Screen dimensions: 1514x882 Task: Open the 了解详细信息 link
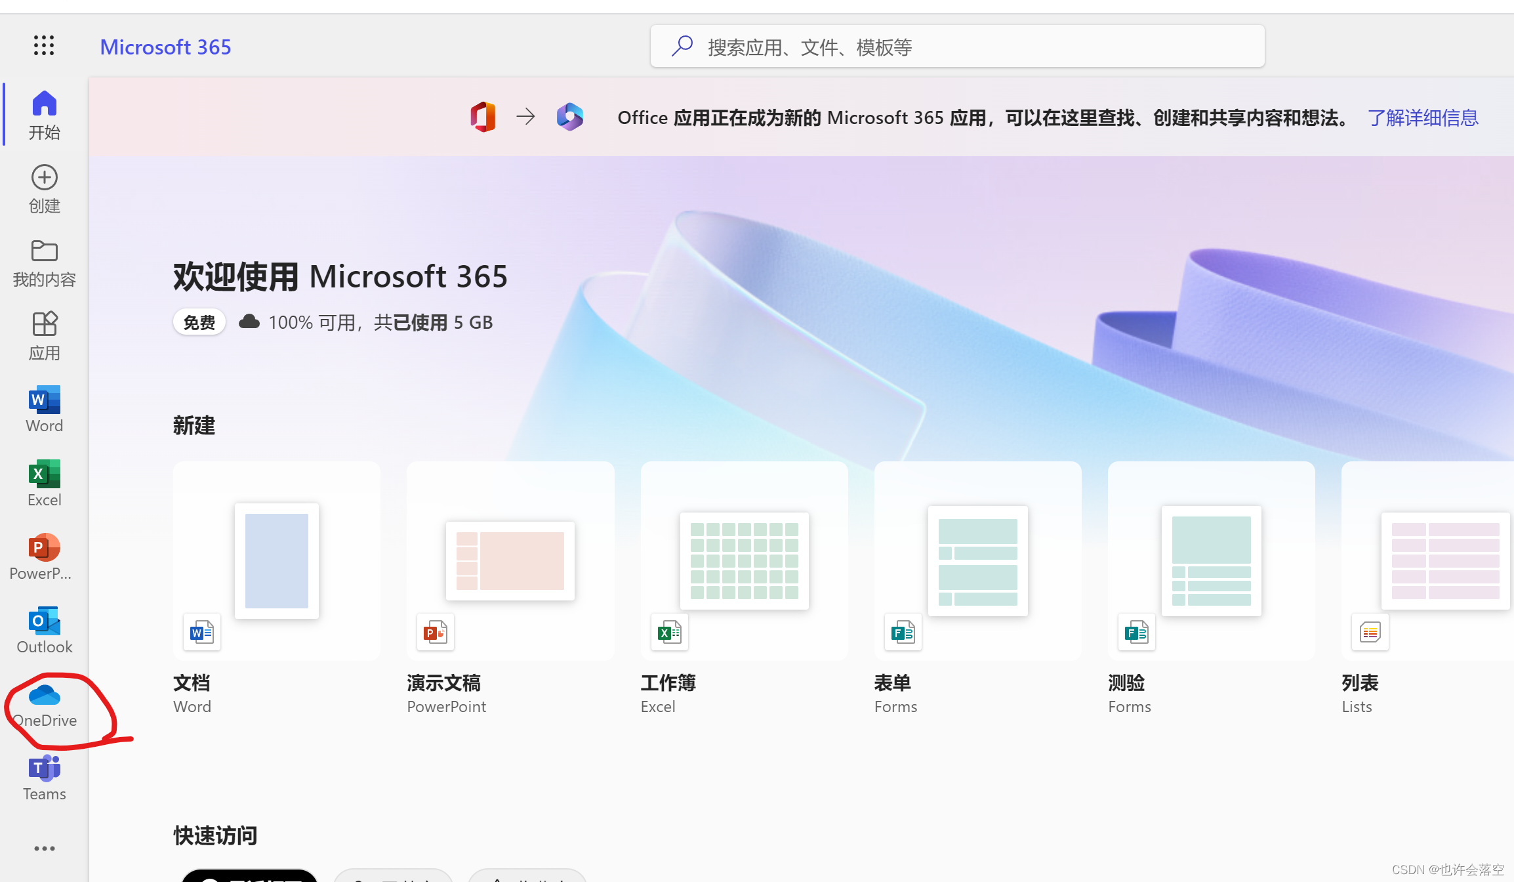click(x=1423, y=117)
